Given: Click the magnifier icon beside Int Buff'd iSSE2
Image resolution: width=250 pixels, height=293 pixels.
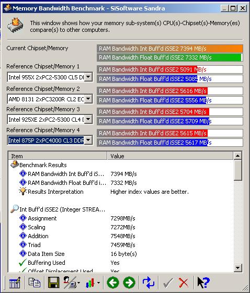Looking at the screenshot, I should (x=15, y=209).
